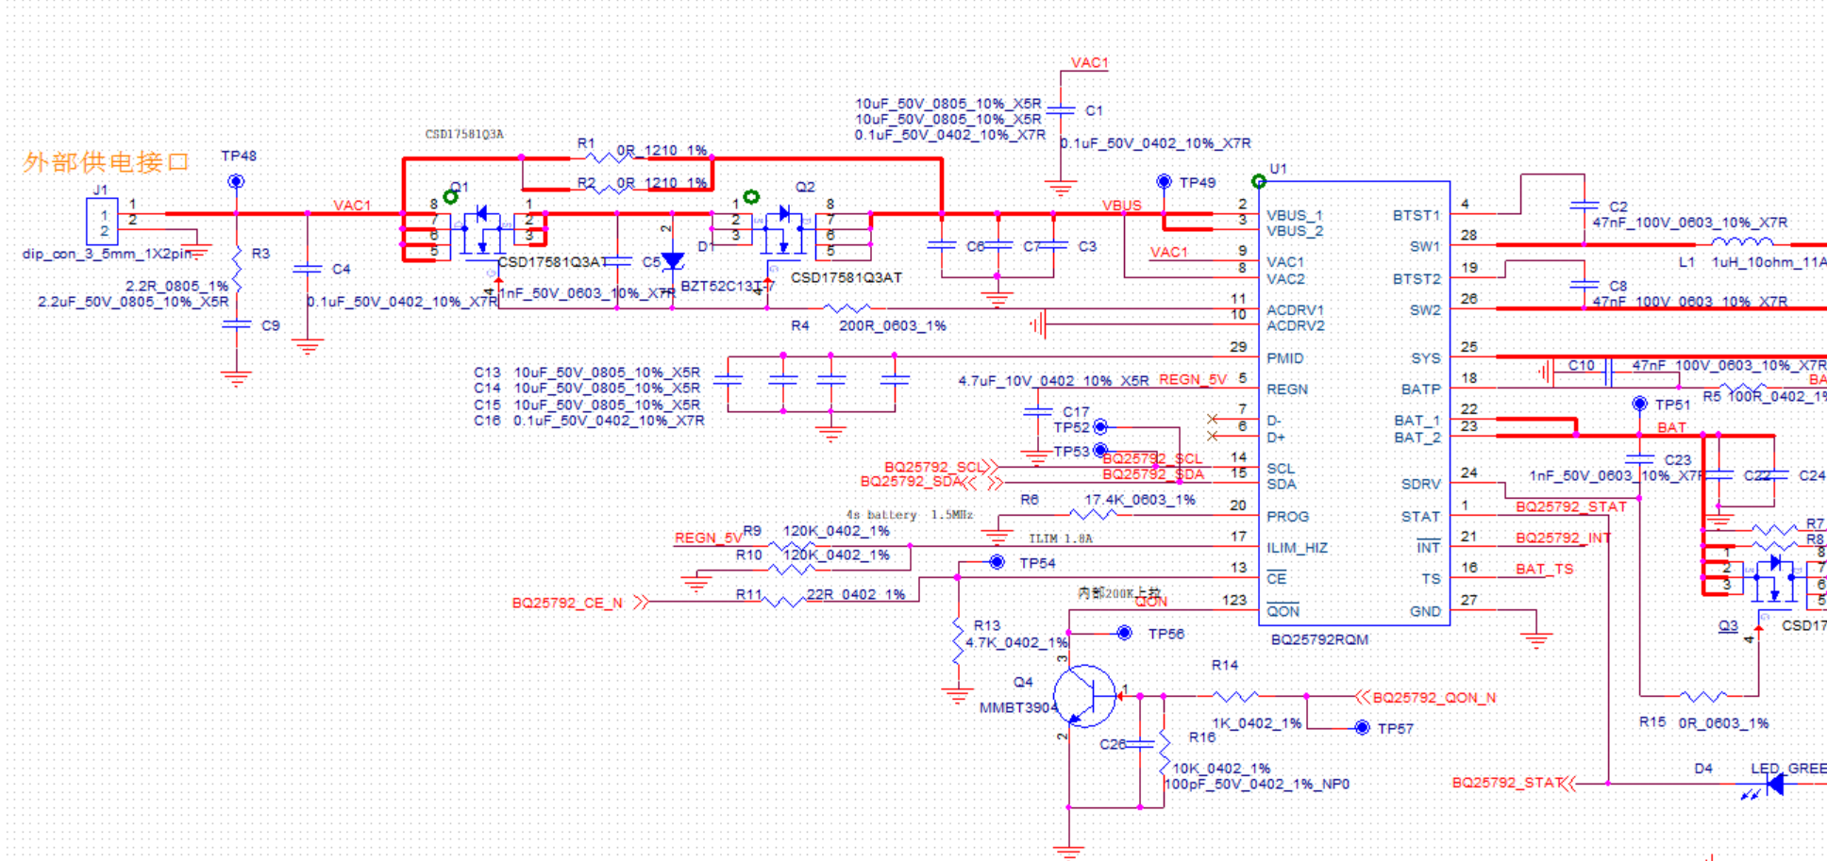Screen dimensions: 1827x861
Task: Select the C1 capacitor symbol
Action: pos(1061,110)
